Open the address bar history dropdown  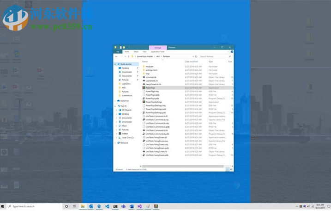[x=193, y=56]
